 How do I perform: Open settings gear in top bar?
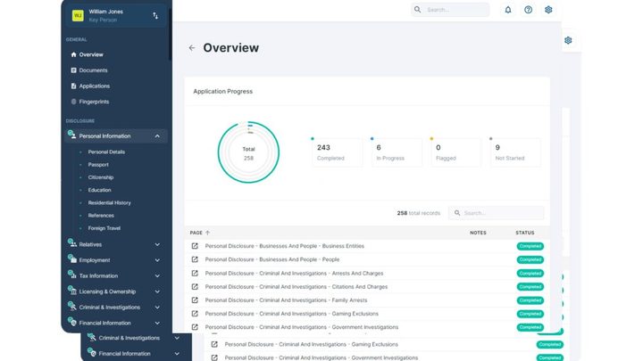[x=548, y=10]
